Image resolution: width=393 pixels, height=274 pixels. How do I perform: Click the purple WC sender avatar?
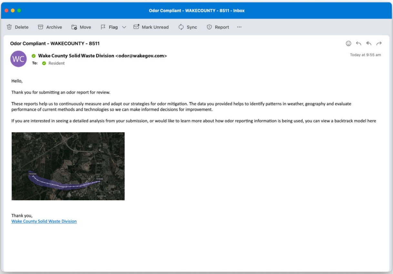(18, 59)
